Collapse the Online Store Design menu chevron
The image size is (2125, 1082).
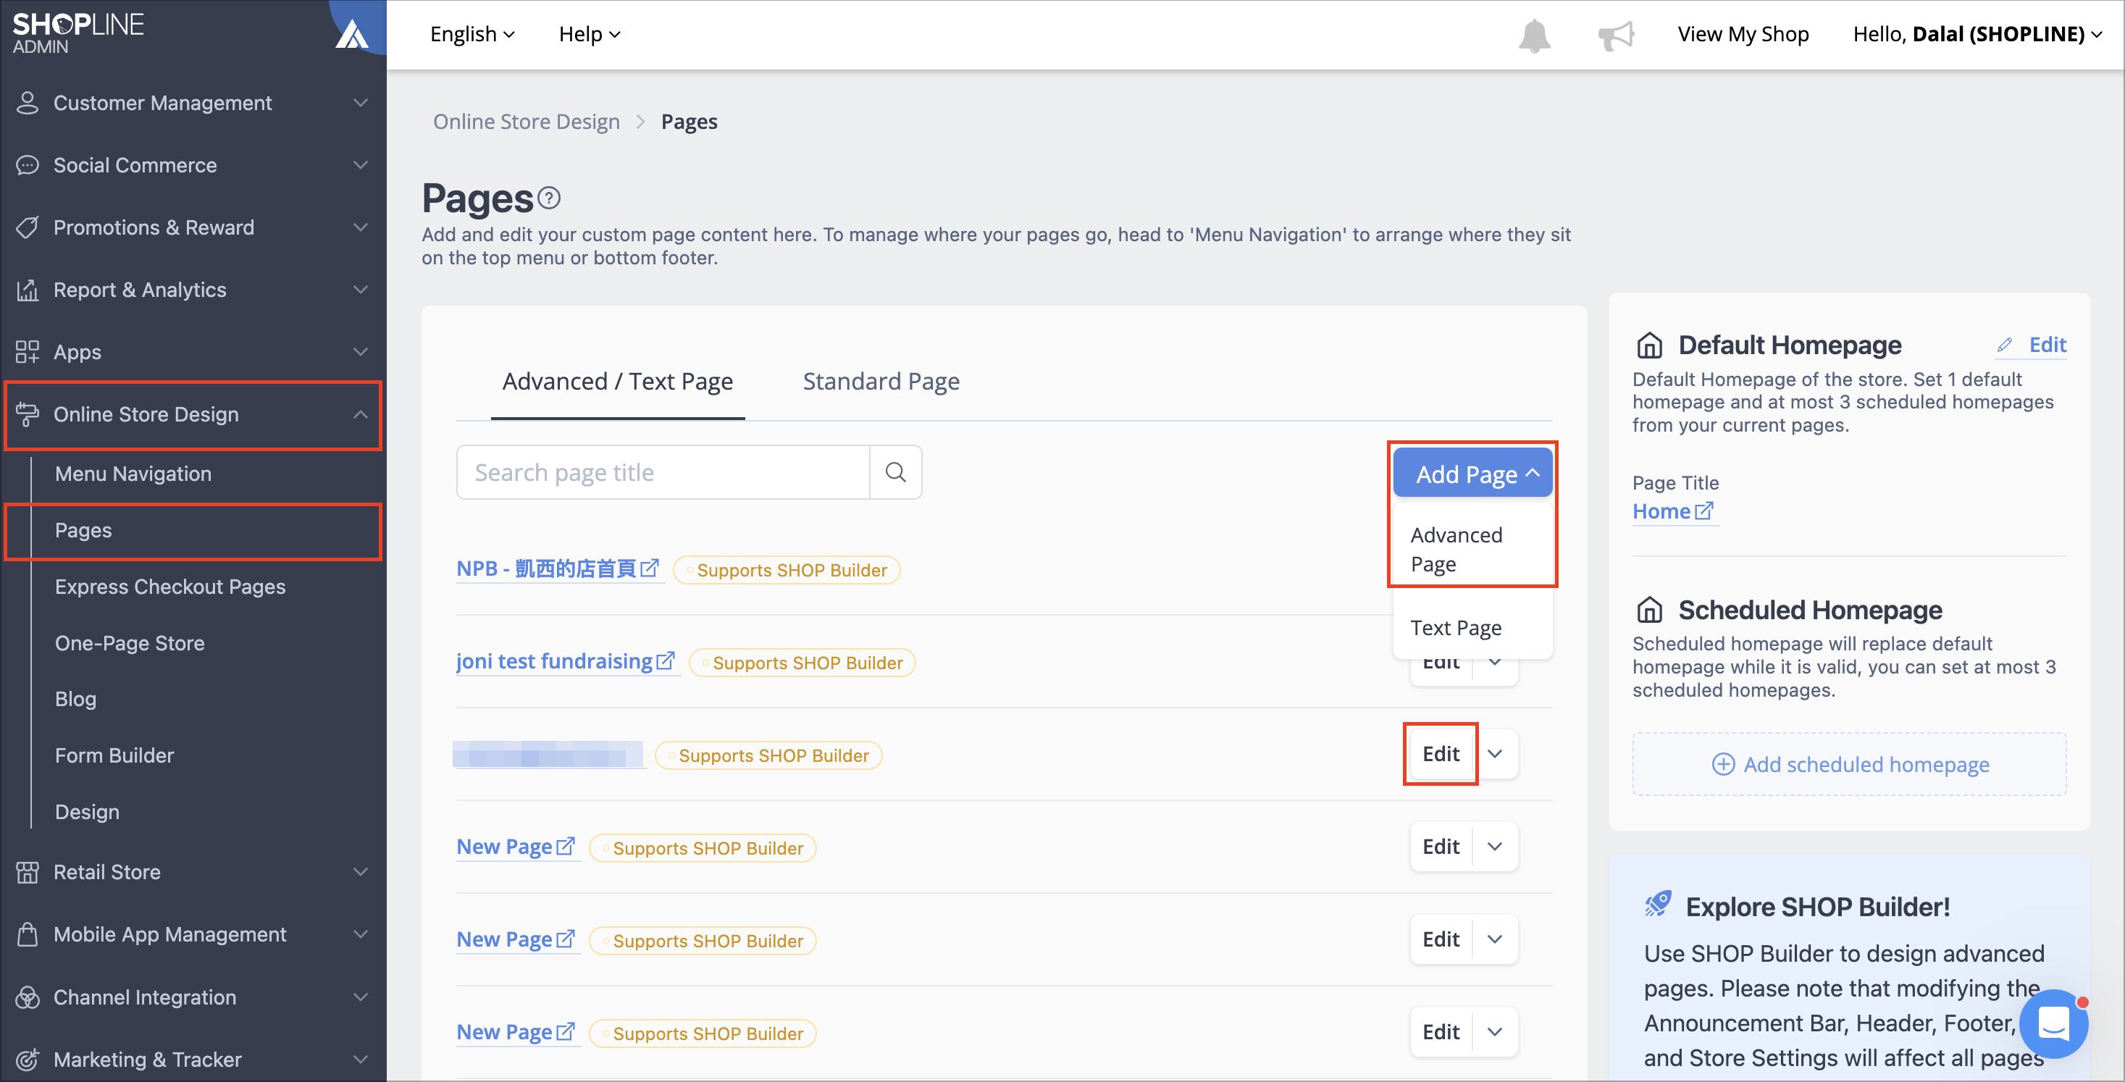click(x=361, y=414)
